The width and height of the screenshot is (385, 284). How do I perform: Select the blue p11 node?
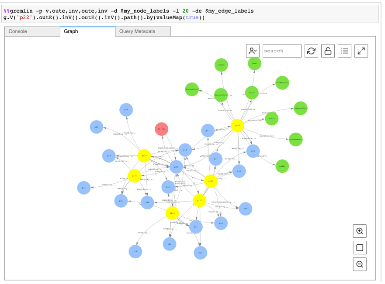(x=208, y=130)
